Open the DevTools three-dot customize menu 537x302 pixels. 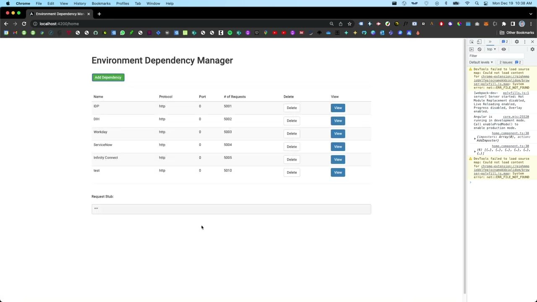(524, 42)
